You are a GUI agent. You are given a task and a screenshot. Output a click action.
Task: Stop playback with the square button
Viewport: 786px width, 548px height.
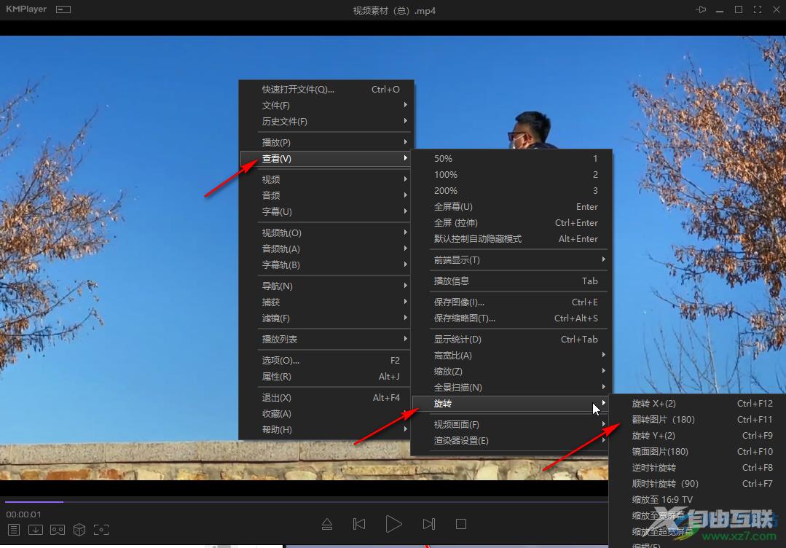(461, 525)
